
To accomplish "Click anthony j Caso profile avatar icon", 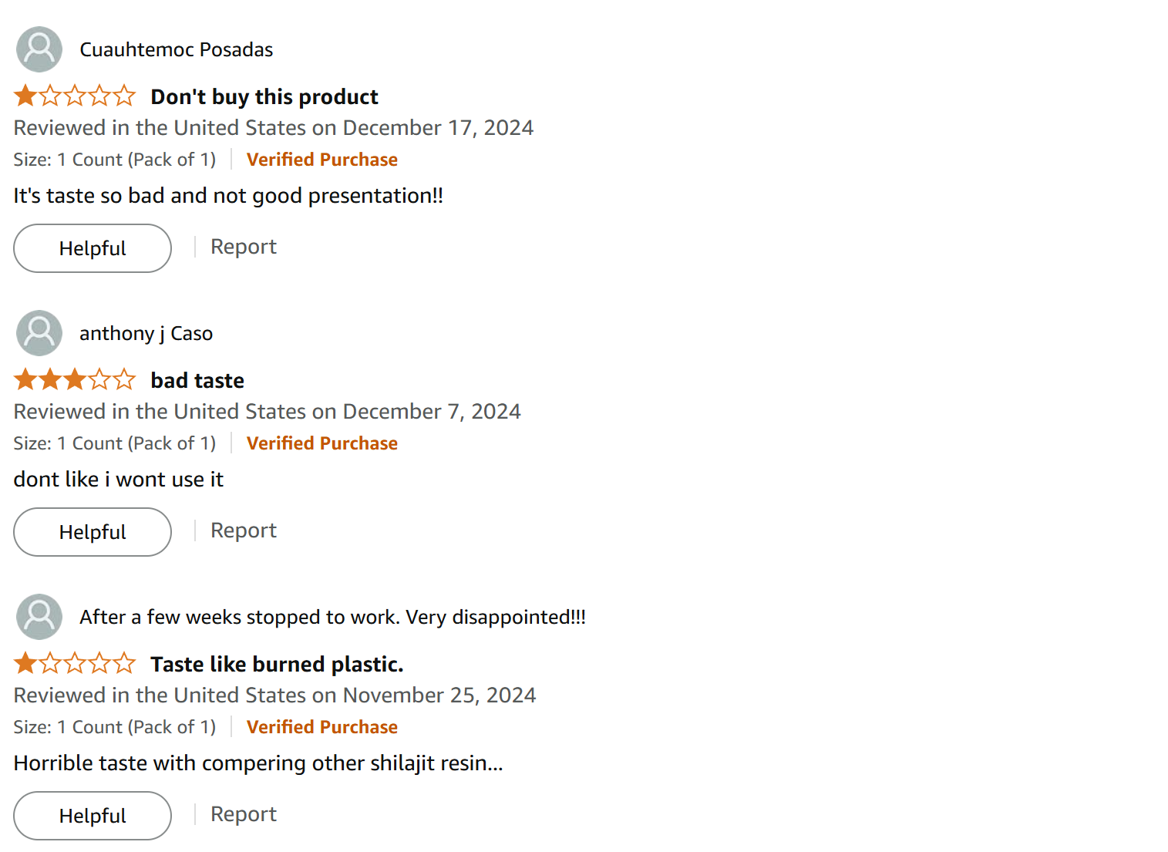I will click(39, 333).
